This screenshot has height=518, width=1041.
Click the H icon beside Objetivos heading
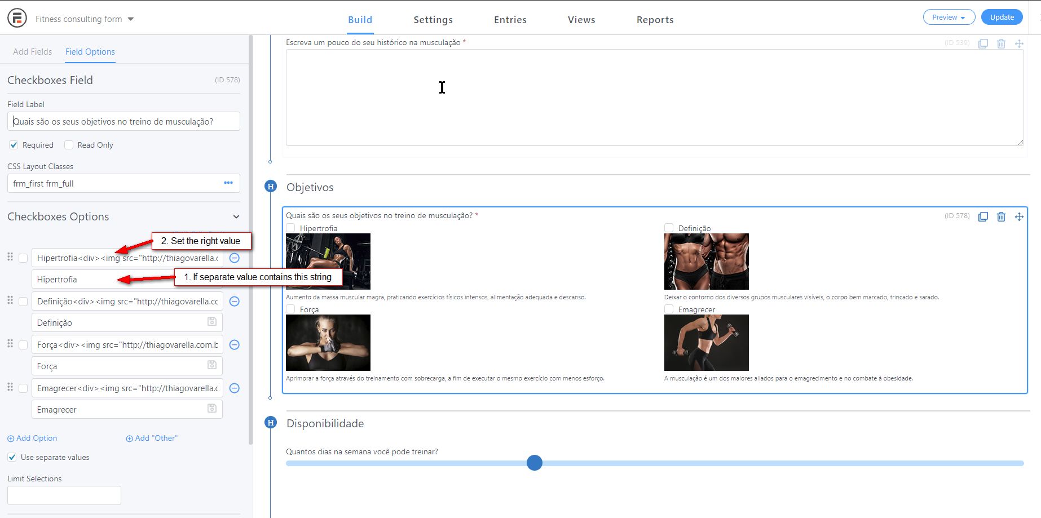[x=271, y=187]
